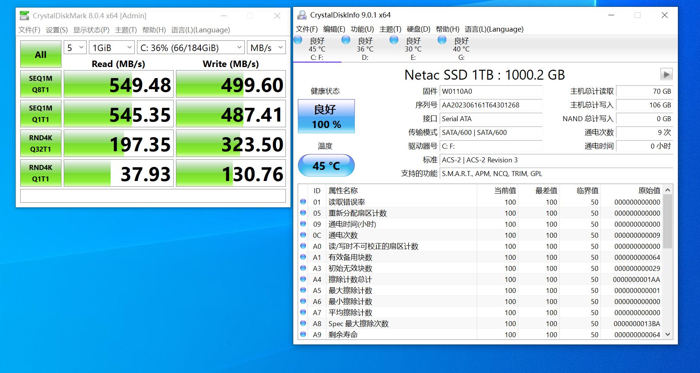Select the drive E: health indicator showing 30 °C
Image resolution: width=700 pixels, height=373 pixels.
click(394, 40)
